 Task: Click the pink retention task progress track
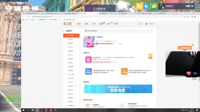(x=103, y=62)
